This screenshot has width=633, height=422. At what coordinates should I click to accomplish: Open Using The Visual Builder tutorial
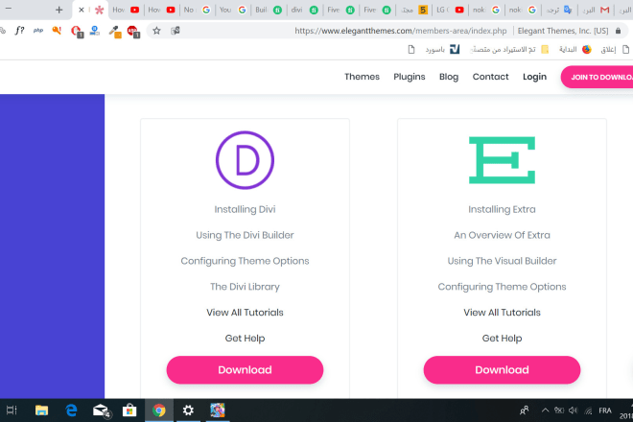(502, 261)
